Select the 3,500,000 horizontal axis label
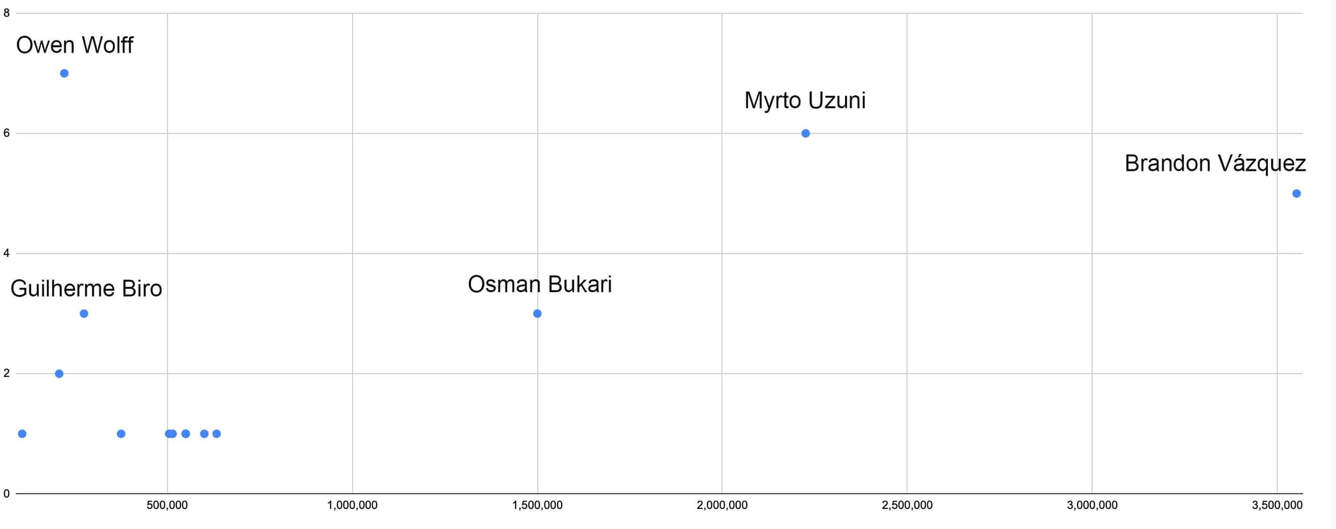The height and width of the screenshot is (529, 1336). [x=1277, y=506]
